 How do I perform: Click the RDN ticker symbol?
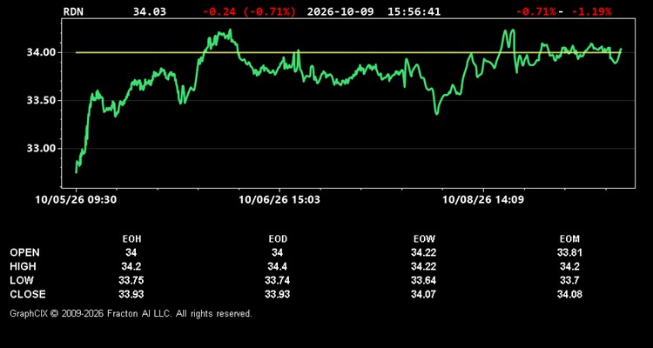coord(73,11)
